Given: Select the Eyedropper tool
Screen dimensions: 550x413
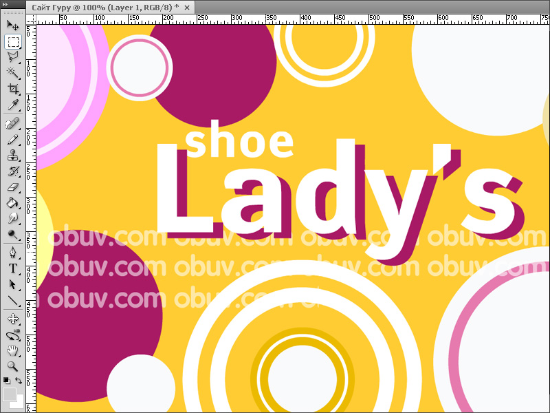Looking at the screenshot, I should click(12, 105).
